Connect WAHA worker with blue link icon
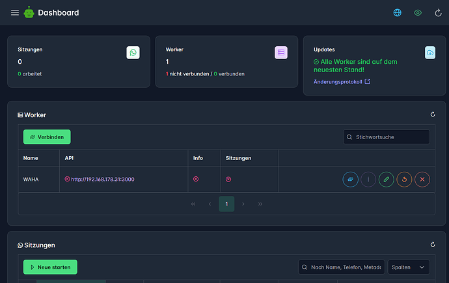This screenshot has width=449, height=283. point(351,180)
